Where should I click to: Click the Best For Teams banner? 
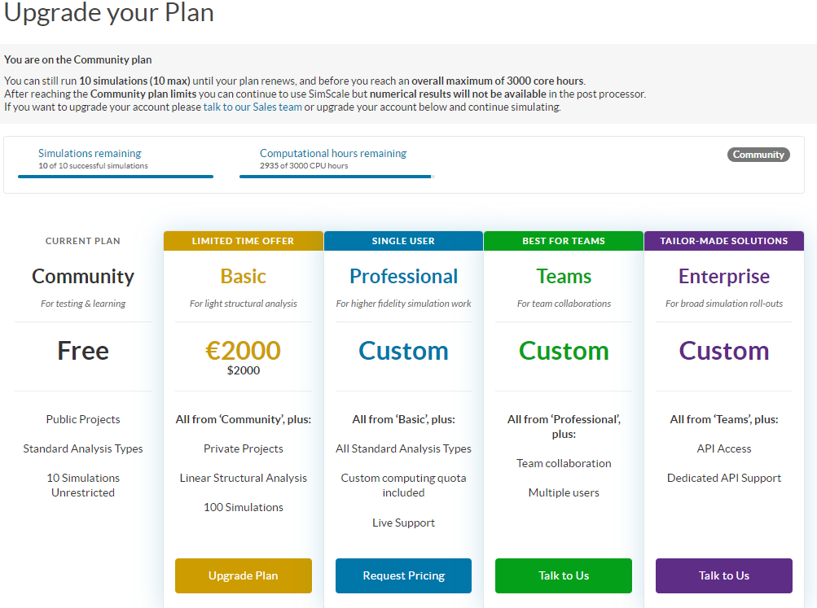coord(564,241)
